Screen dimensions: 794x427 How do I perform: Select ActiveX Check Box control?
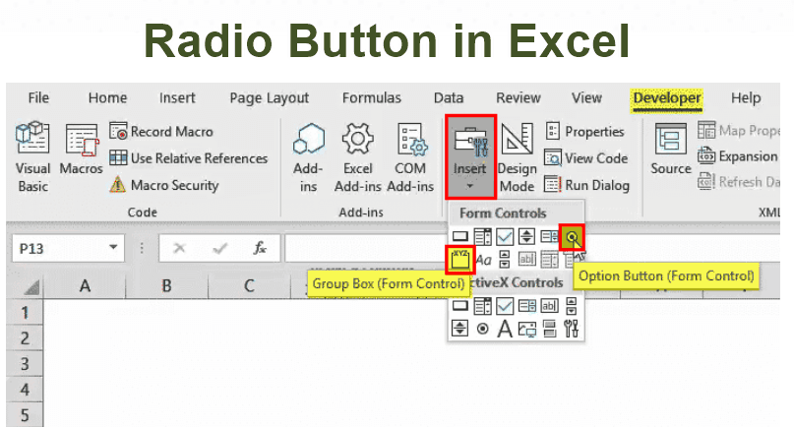(x=505, y=305)
